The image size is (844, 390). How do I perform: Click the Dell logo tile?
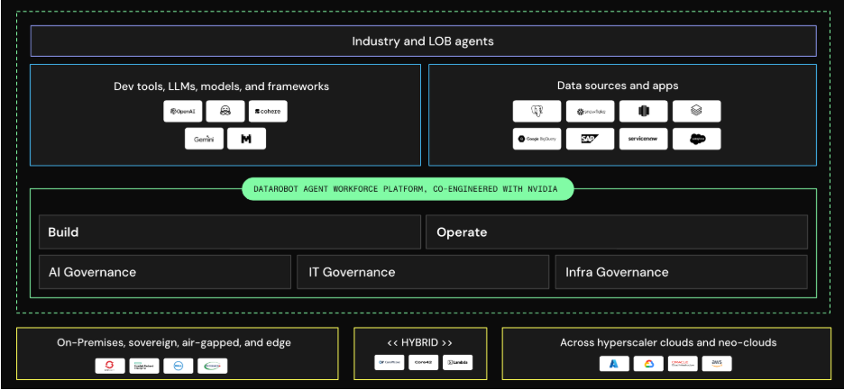coord(179,366)
